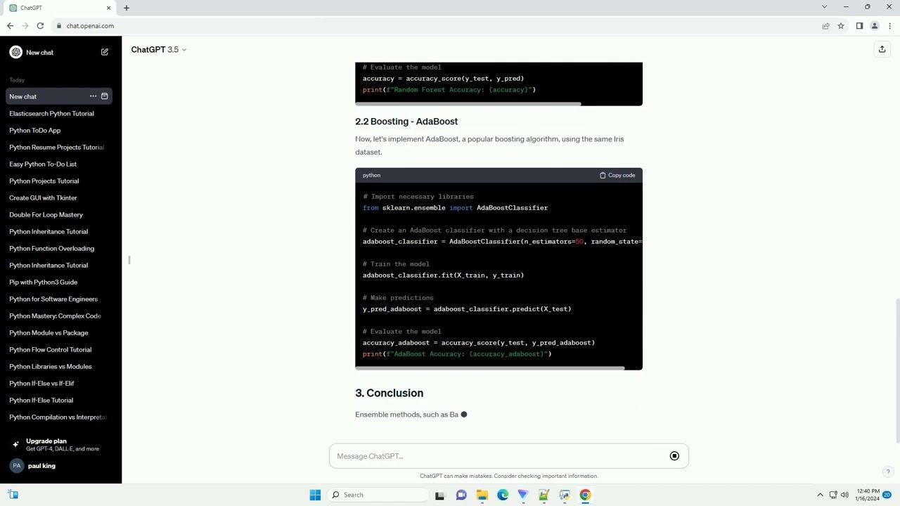Click the page vertical scrollbar
This screenshot has width=900, height=506.
tap(896, 370)
